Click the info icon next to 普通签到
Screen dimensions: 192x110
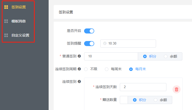(x=79, y=56)
